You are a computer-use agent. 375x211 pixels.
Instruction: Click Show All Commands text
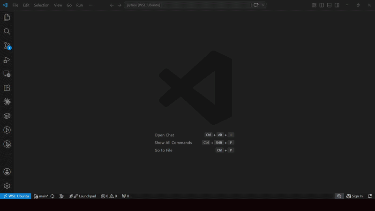click(x=173, y=143)
